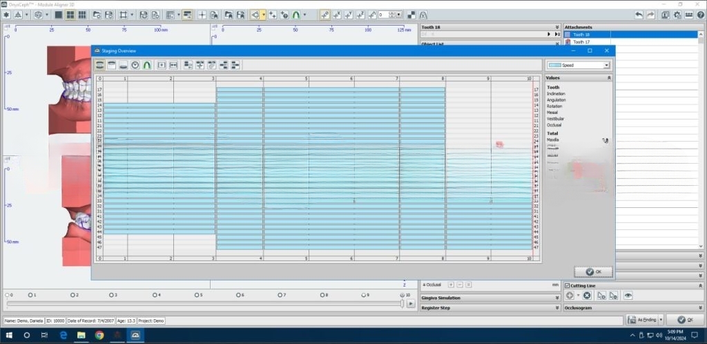The image size is (707, 344).
Task: Click the eye icon in Cutting Line panel
Action: [x=628, y=295]
